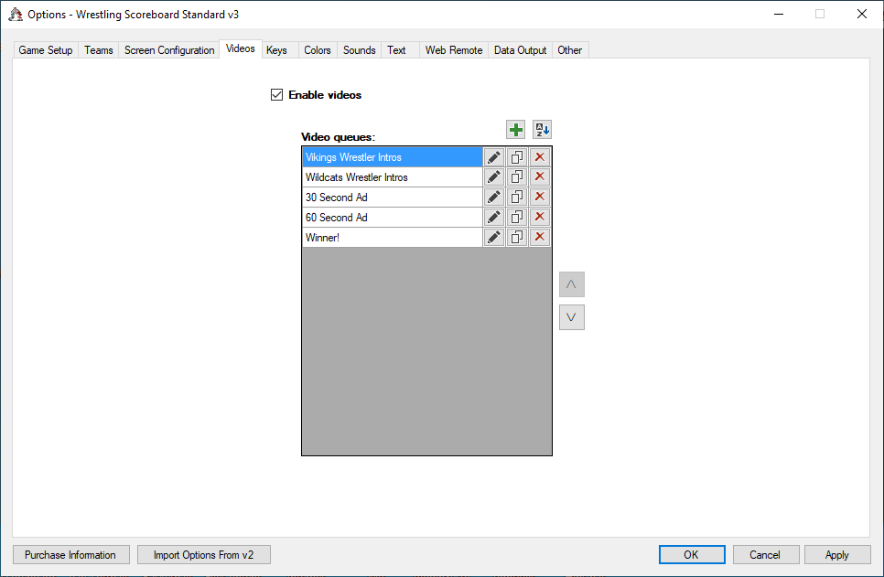This screenshot has height=577, width=884.
Task: Go to the Data Output tab
Action: pyautogui.click(x=521, y=50)
